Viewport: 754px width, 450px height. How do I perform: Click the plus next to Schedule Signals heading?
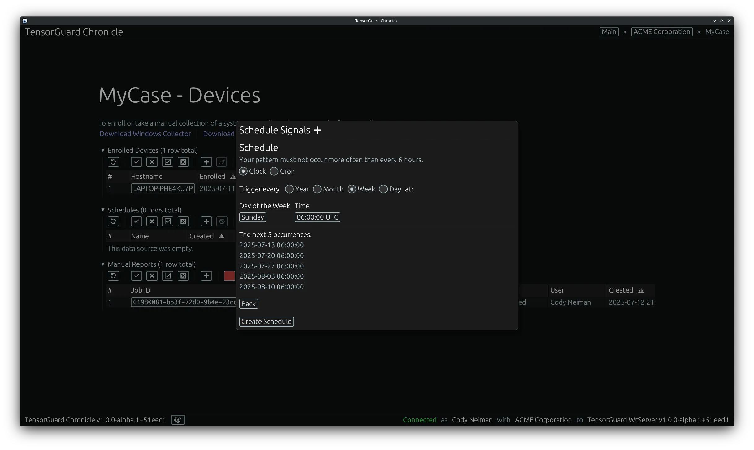point(317,130)
